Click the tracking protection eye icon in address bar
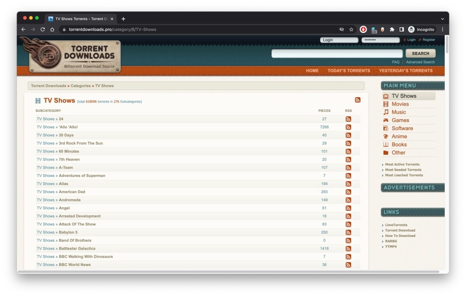The image size is (466, 296). point(342,29)
